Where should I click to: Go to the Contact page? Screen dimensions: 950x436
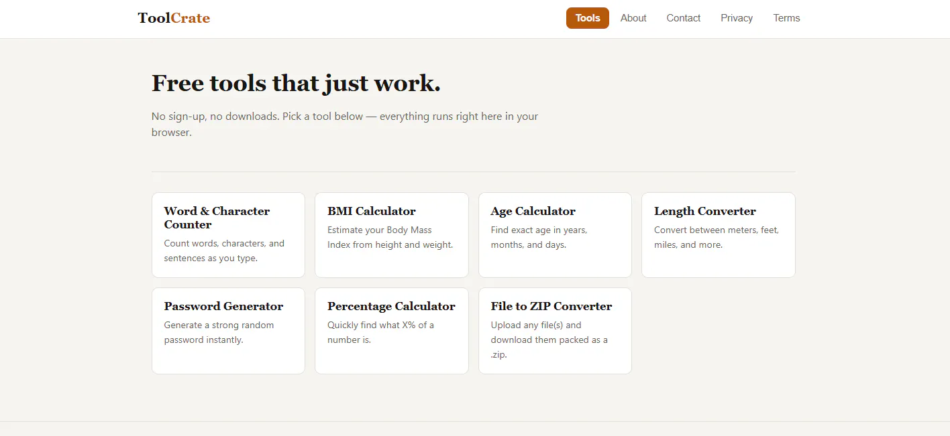tap(684, 18)
